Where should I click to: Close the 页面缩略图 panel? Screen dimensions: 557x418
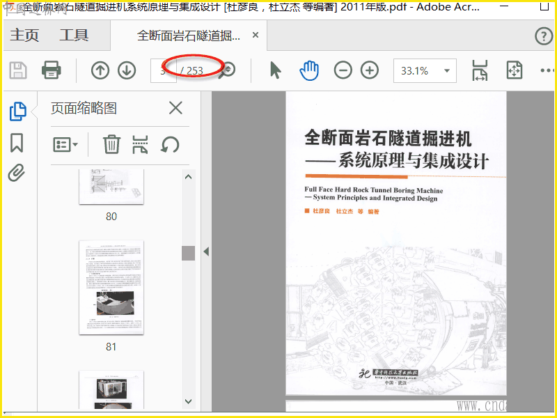pyautogui.click(x=175, y=108)
